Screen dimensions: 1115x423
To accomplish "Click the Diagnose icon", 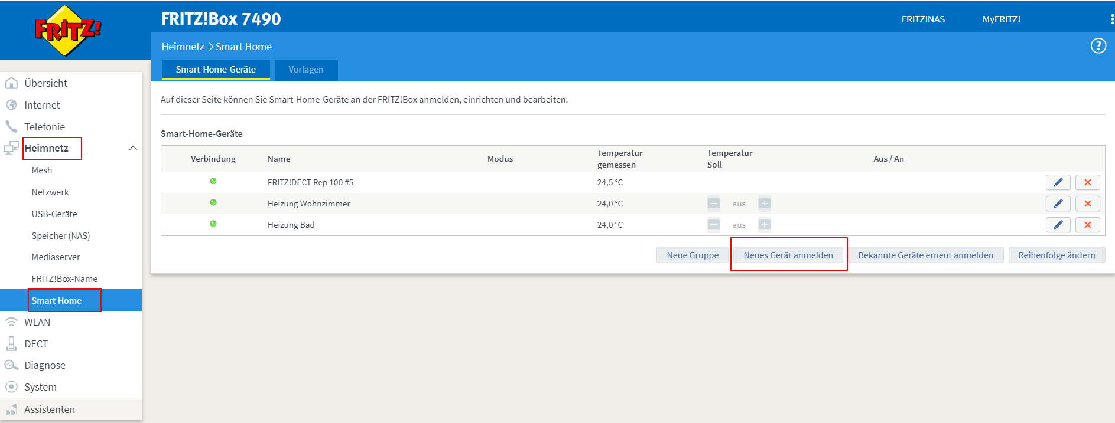I will click(x=11, y=365).
